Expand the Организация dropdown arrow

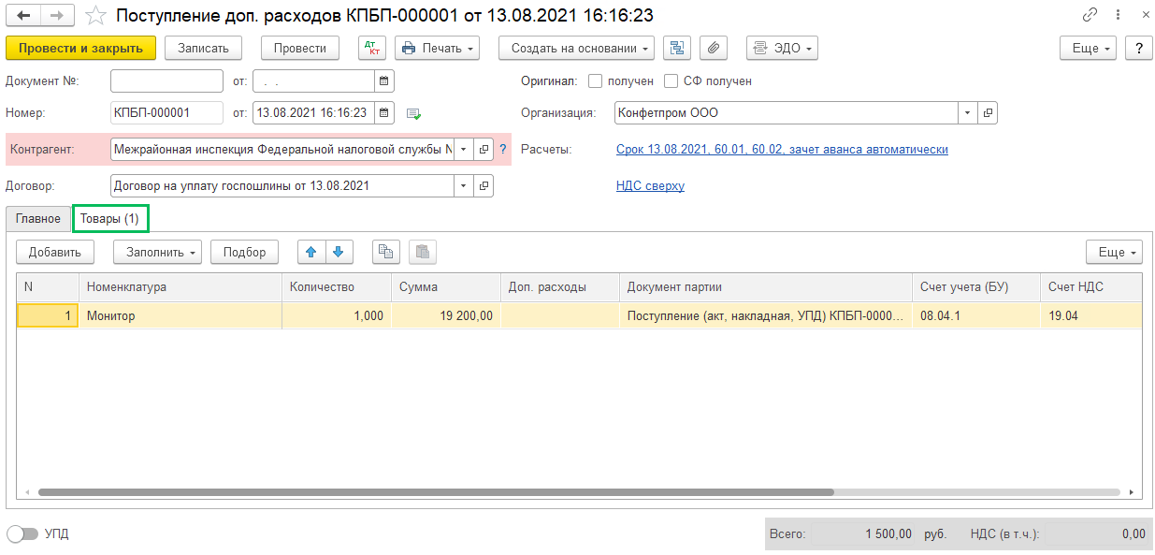tap(967, 113)
